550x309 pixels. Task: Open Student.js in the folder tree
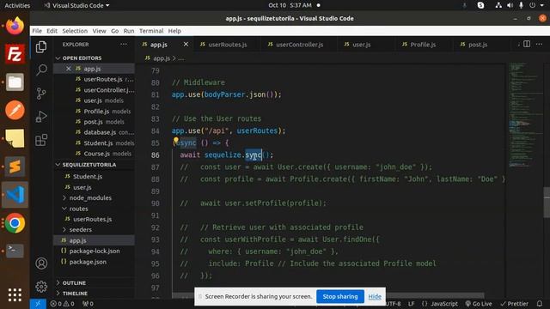88,177
